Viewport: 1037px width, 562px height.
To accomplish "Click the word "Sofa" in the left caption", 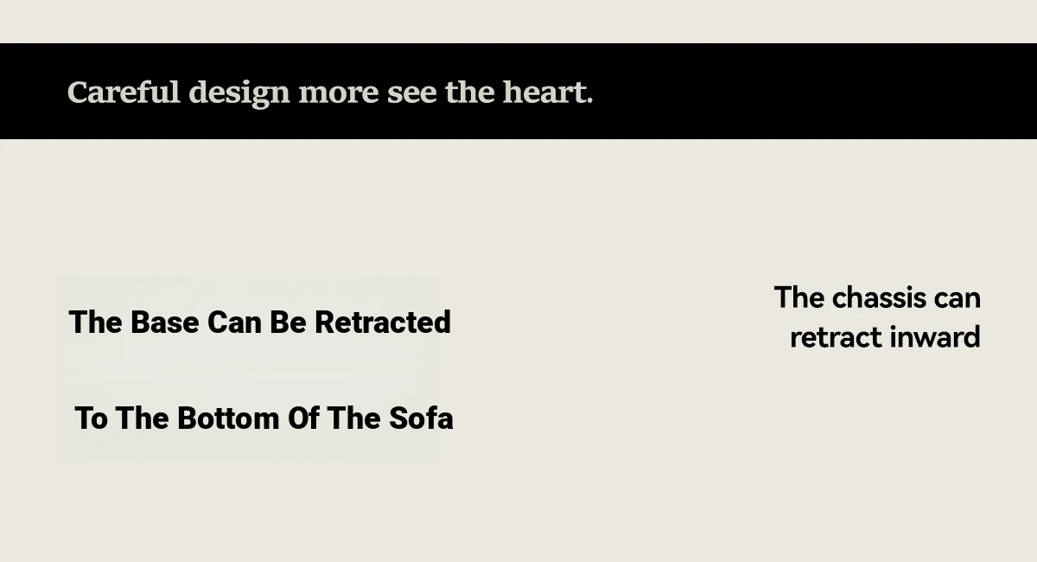I will coord(421,418).
